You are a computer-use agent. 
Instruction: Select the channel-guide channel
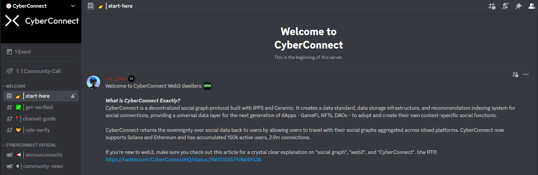[x=41, y=119]
